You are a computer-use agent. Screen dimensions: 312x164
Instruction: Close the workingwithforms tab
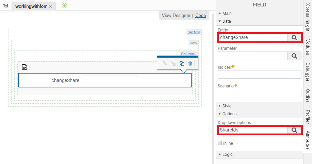click(50, 7)
